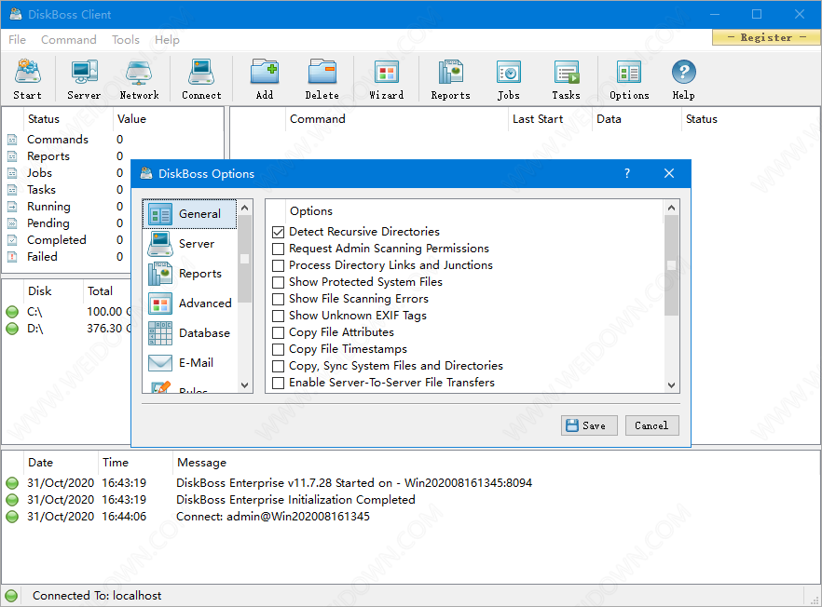This screenshot has height=607, width=822.
Task: Click the green status icon beside C:\ disk
Action: tap(12, 312)
